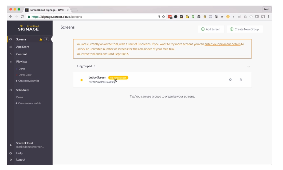Open settings gear for Lobby Screen
The height and width of the screenshot is (170, 283).
click(230, 80)
